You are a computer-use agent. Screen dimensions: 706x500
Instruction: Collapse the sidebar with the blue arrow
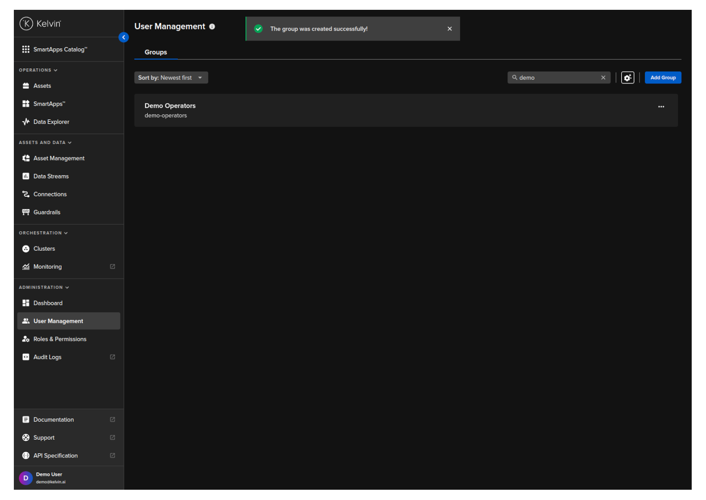tap(124, 37)
